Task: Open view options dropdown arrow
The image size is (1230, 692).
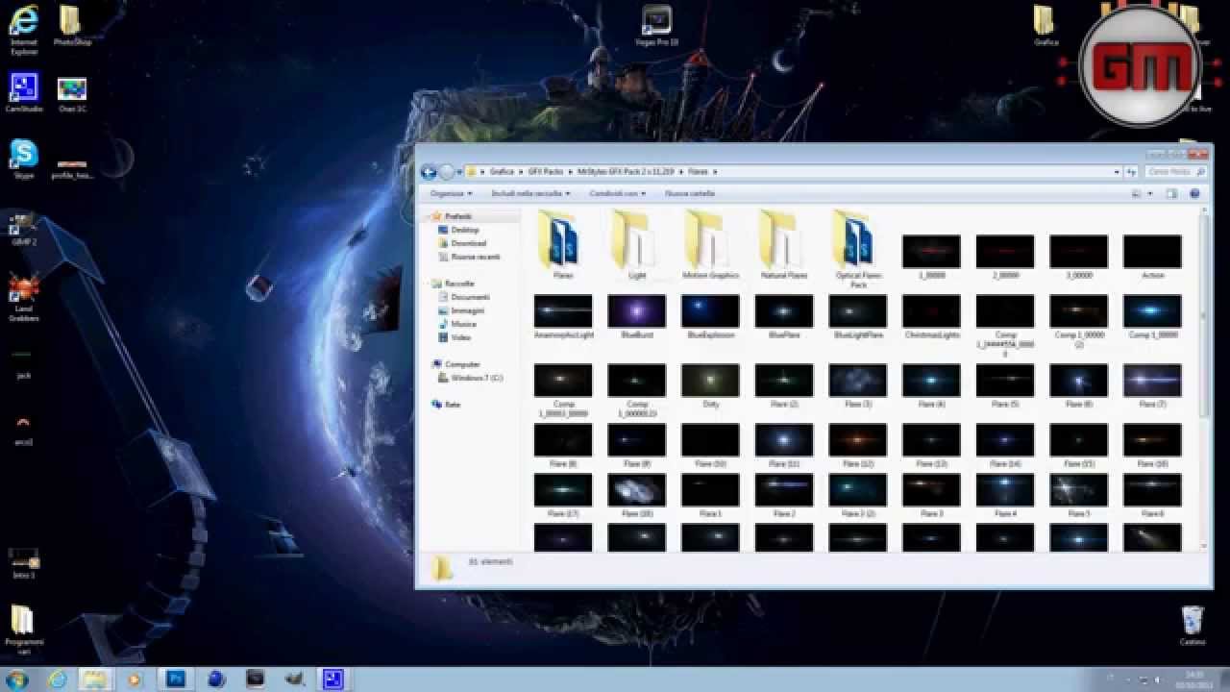Action: point(1148,193)
